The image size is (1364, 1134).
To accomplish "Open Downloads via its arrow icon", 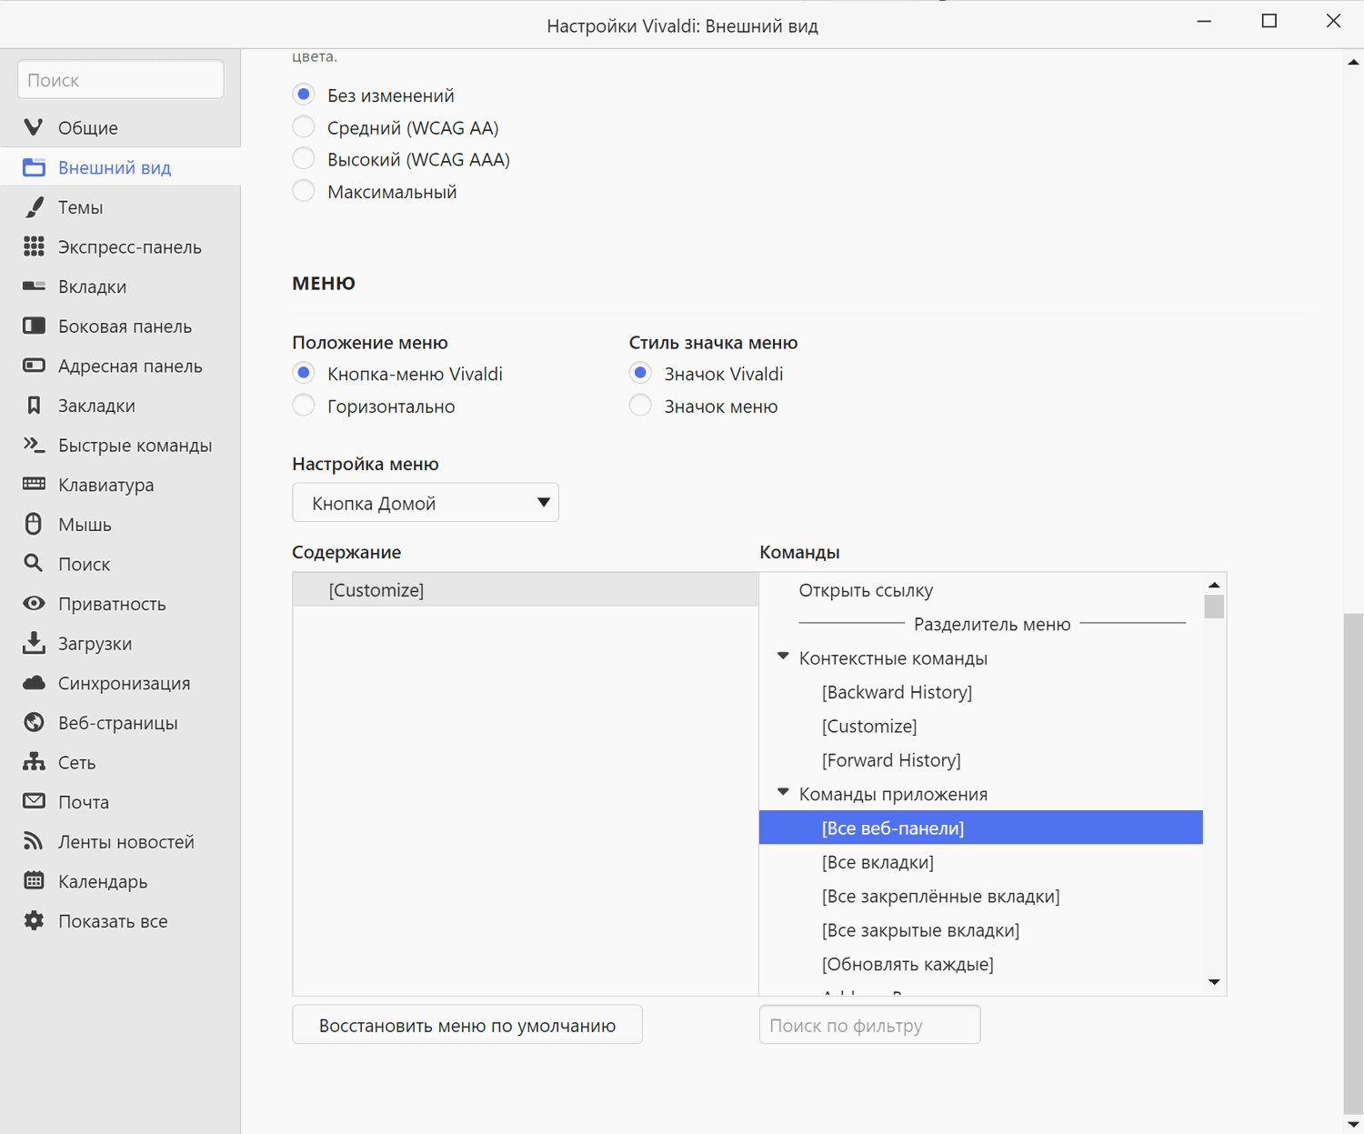I will [x=34, y=643].
